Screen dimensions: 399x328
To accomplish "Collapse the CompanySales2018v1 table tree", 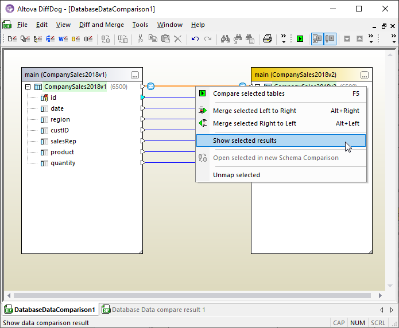I will click(x=28, y=87).
